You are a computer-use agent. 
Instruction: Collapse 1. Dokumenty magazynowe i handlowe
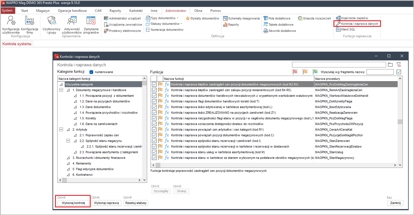pyautogui.click(x=61, y=90)
